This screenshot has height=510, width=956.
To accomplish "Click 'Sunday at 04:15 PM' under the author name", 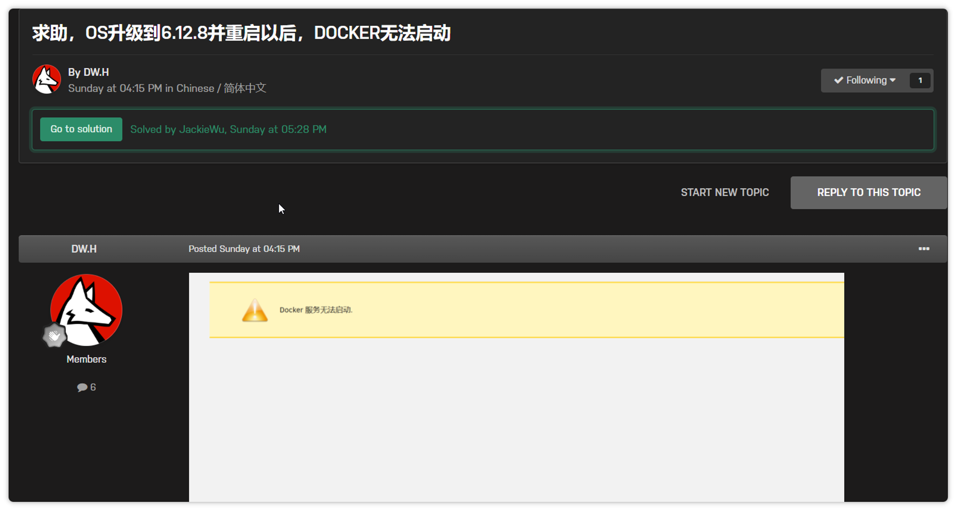I will pos(115,88).
